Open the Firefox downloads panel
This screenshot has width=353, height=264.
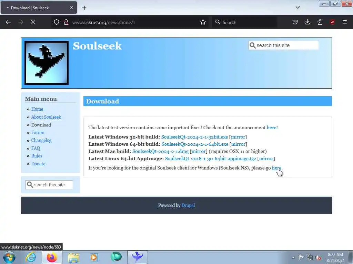[307, 22]
